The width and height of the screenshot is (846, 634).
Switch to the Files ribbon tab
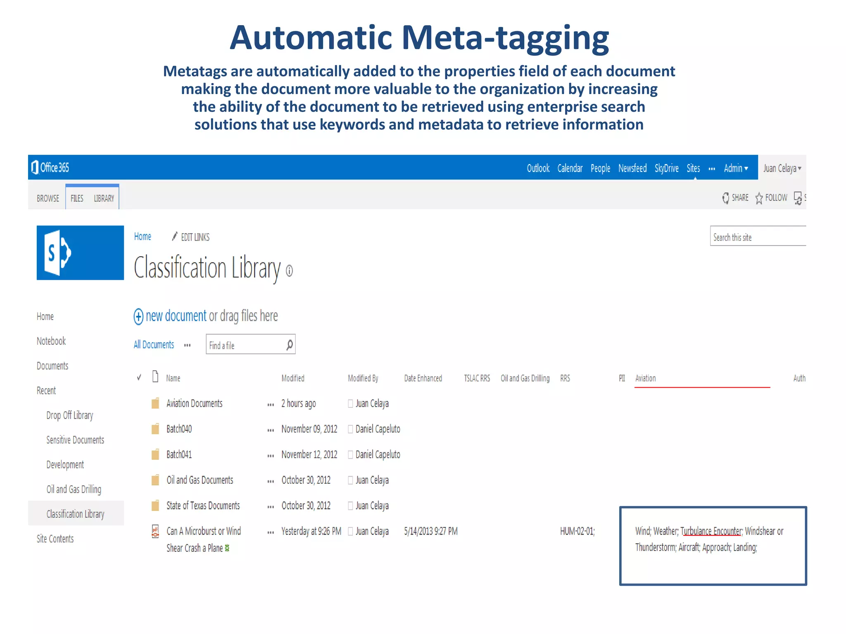coord(77,198)
